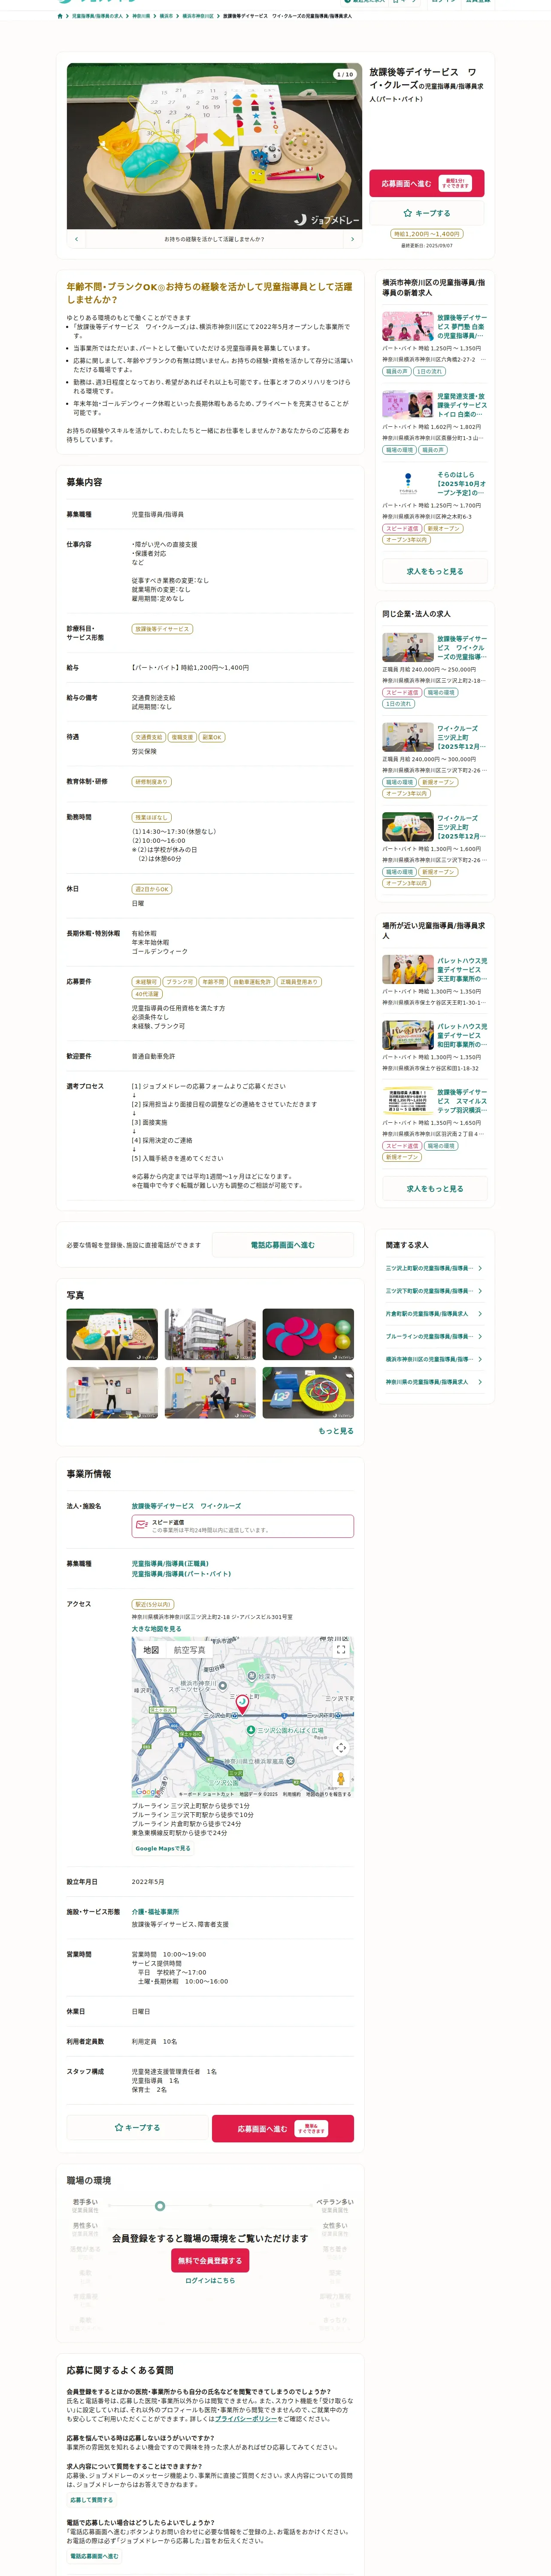Click 無料で会員登録する button
Viewport: 551px width, 2576px height.
(210, 2260)
